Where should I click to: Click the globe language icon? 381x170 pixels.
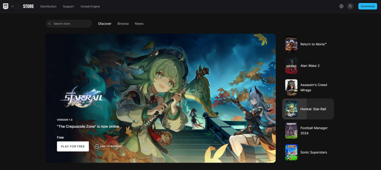342,6
